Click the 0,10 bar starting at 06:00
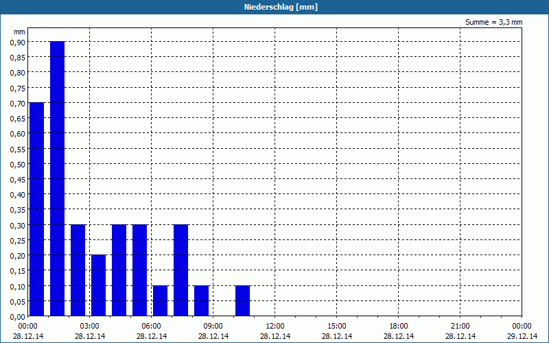 pyautogui.click(x=160, y=300)
